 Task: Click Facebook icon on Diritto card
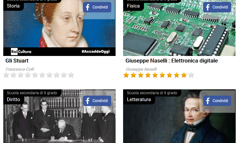pyautogui.click(x=88, y=101)
